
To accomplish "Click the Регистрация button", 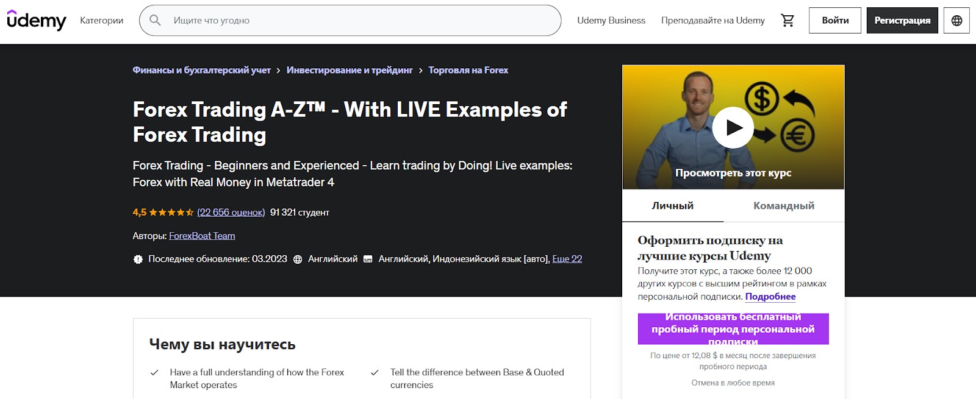I will (x=902, y=20).
